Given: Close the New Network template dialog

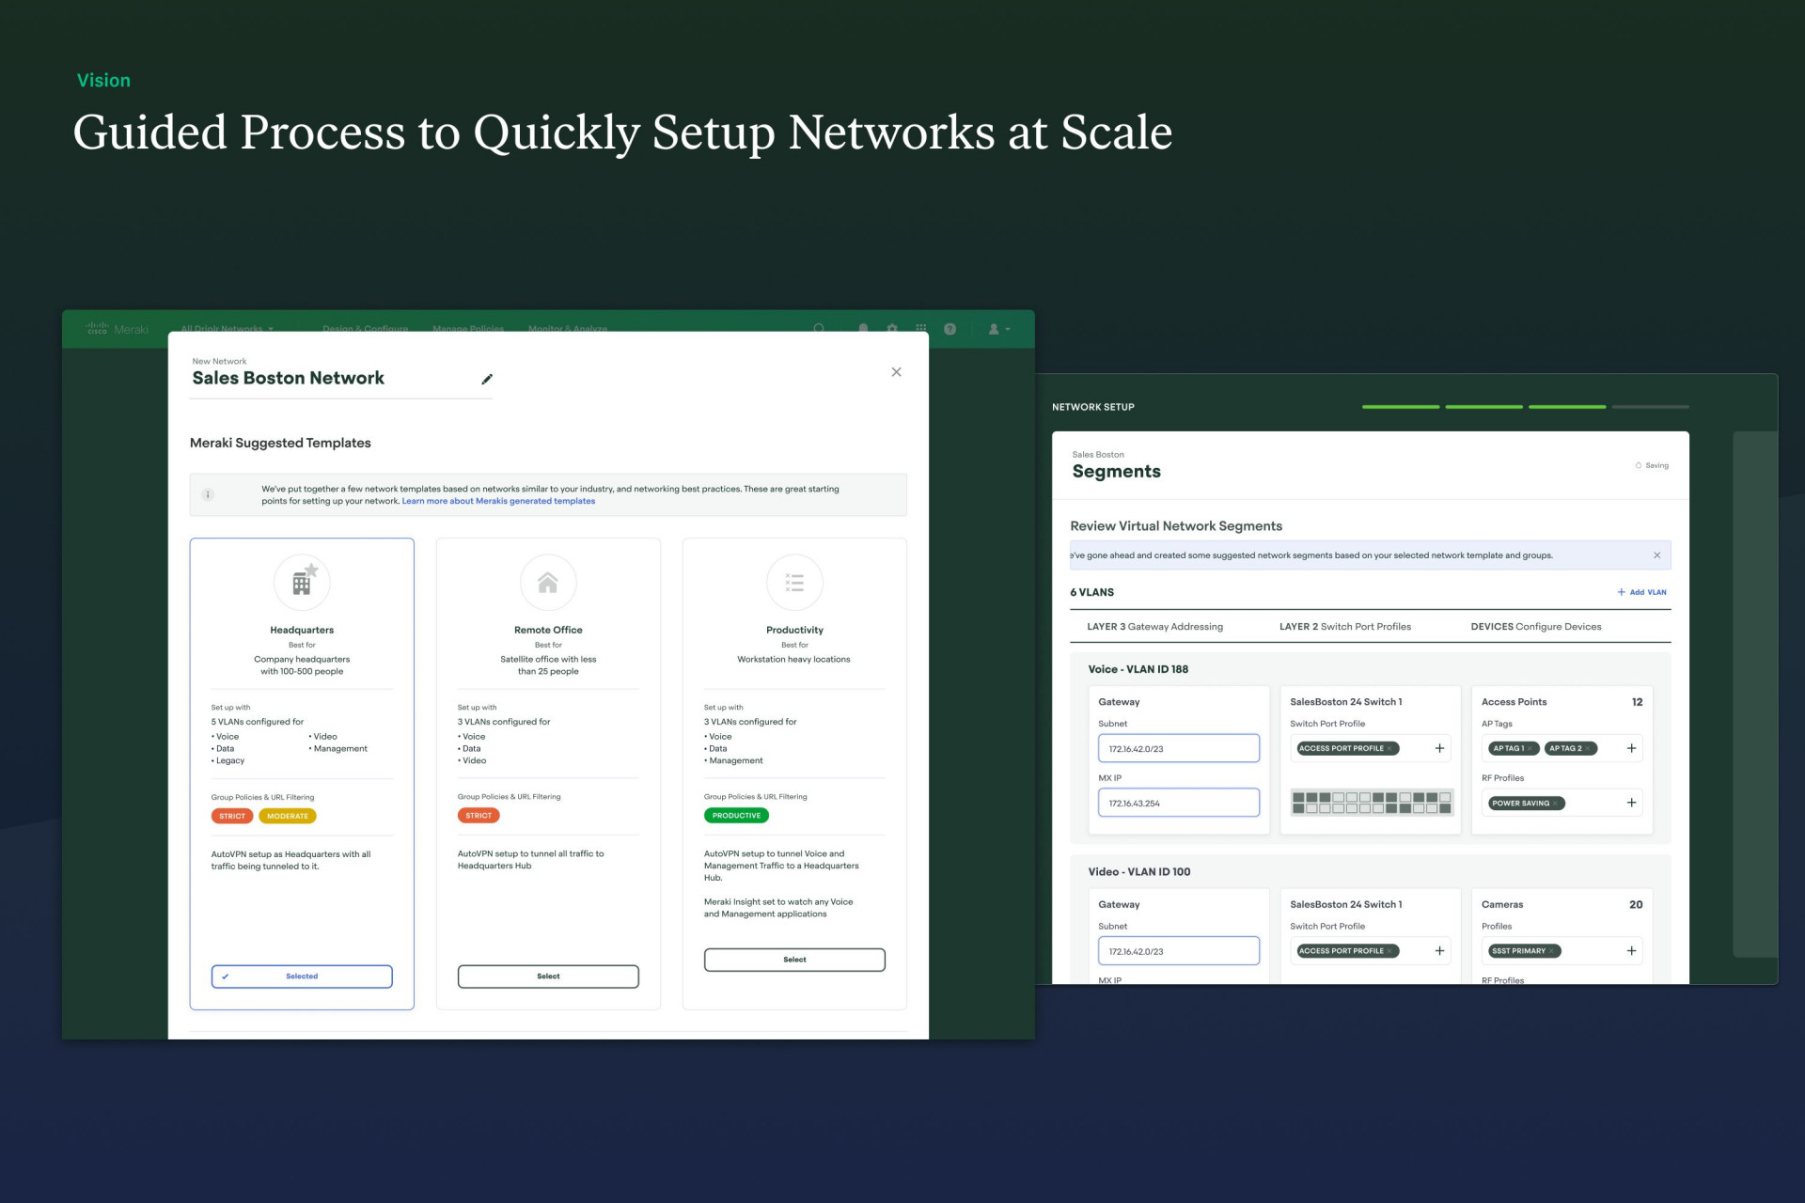Looking at the screenshot, I should pos(896,372).
